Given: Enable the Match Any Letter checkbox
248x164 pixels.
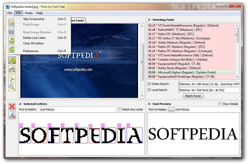Looking at the screenshot, I should (x=120, y=109).
